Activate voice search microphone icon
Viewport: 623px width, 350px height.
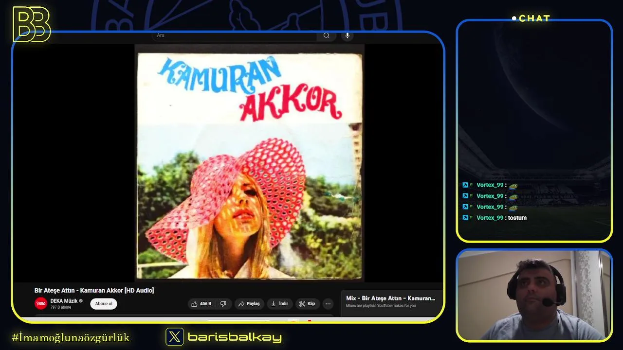(347, 35)
